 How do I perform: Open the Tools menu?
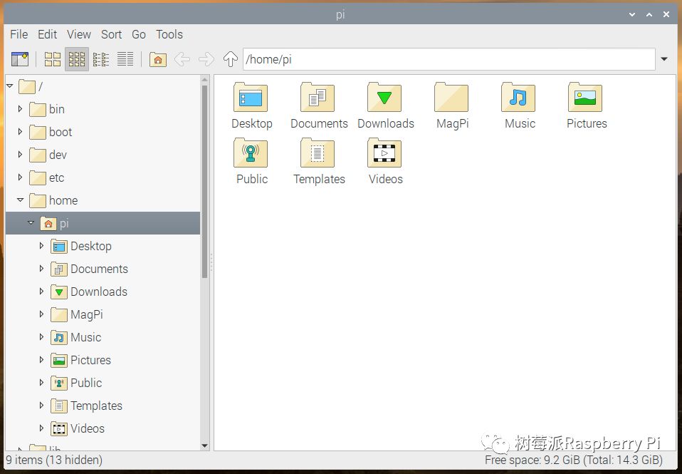pos(169,34)
